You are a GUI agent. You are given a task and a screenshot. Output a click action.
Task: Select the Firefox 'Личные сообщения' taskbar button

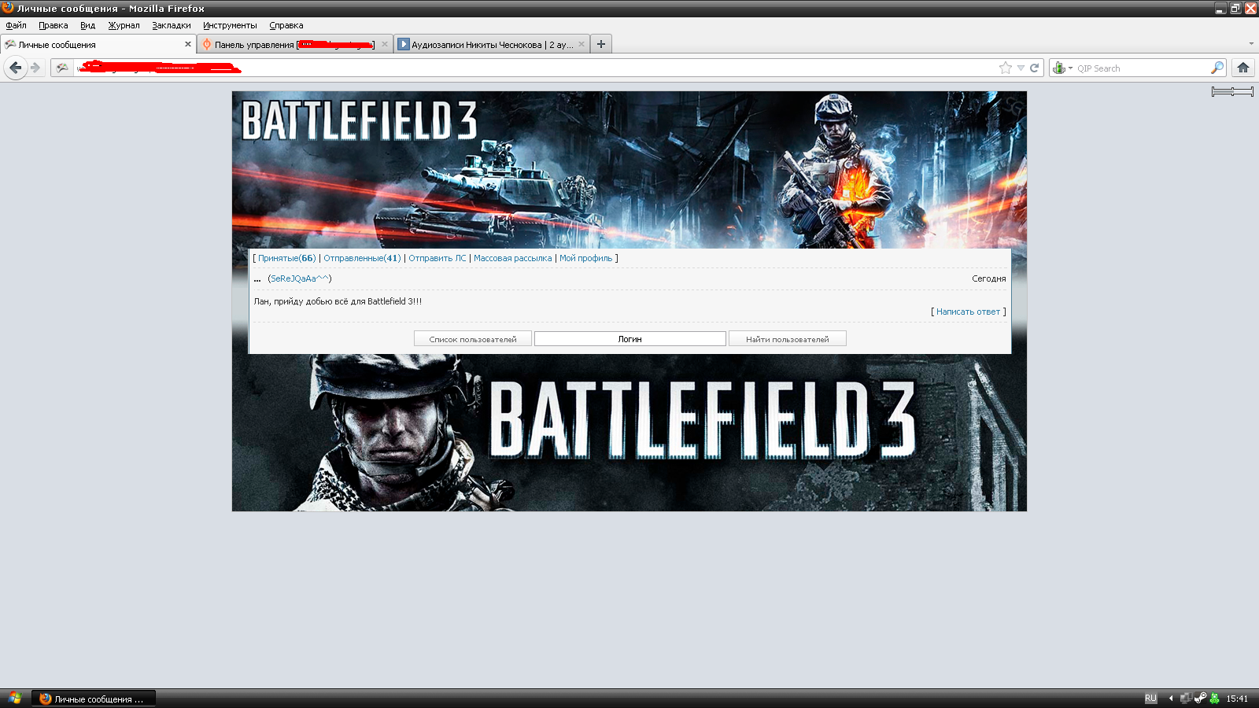(94, 699)
